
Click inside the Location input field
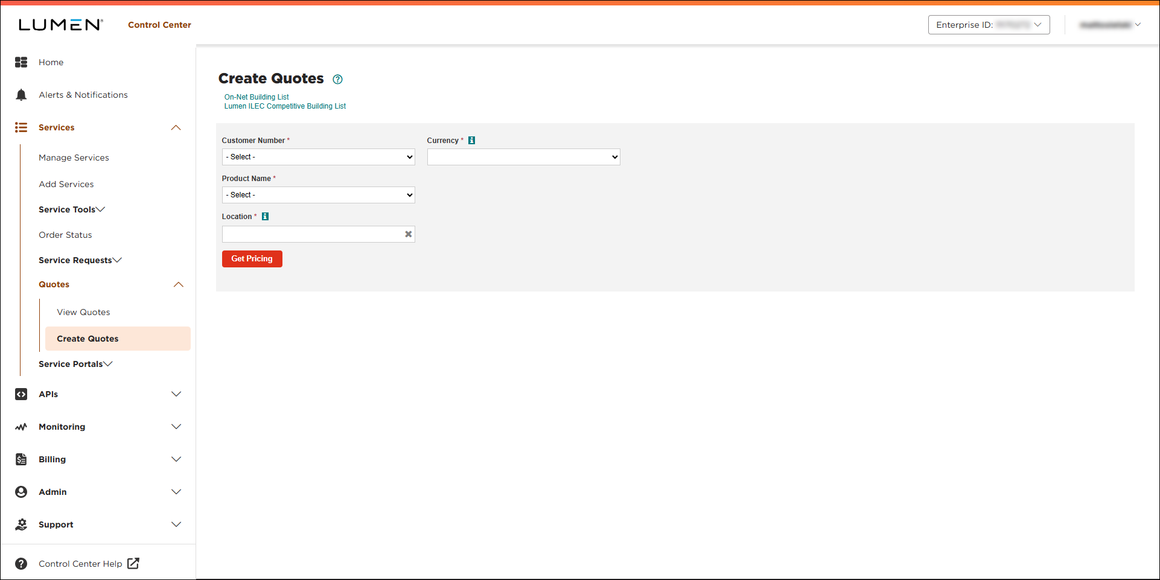(312, 234)
